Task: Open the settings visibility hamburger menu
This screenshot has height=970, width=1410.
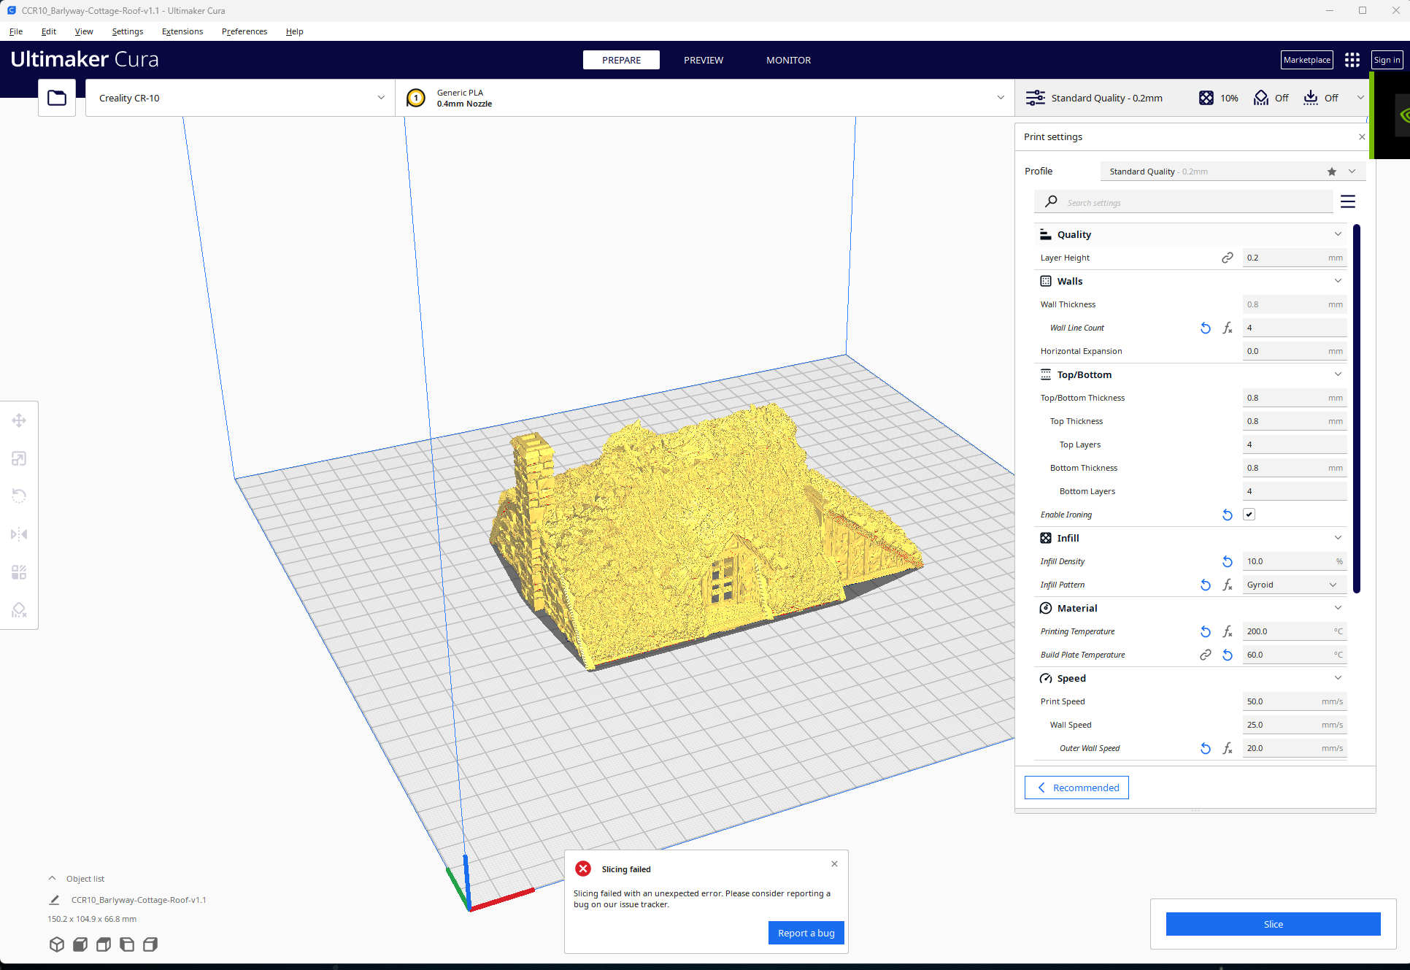Action: point(1348,201)
